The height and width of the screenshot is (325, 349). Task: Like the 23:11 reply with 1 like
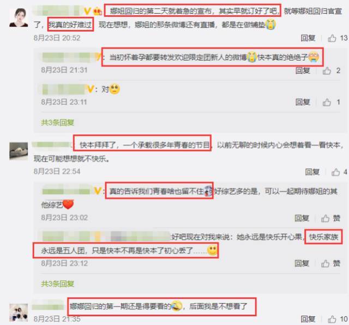coord(327,102)
